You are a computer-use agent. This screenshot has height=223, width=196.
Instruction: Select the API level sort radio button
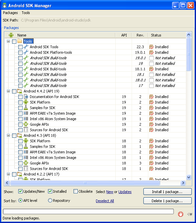click(x=20, y=201)
